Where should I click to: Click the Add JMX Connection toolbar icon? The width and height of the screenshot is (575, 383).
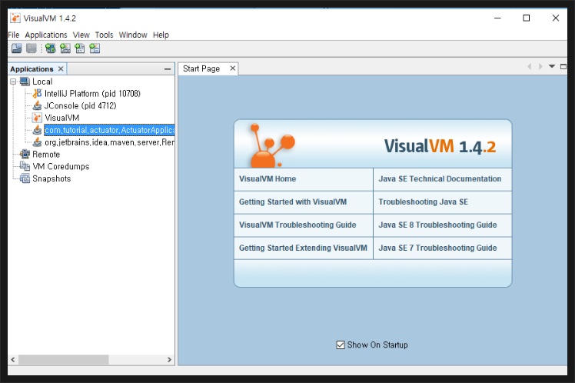pyautogui.click(x=65, y=48)
